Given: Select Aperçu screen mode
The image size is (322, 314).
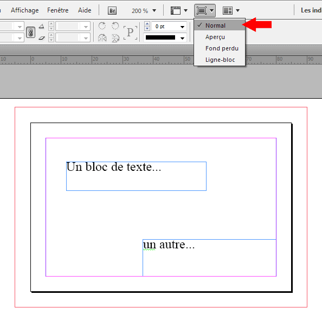Looking at the screenshot, I should pyautogui.click(x=220, y=37).
